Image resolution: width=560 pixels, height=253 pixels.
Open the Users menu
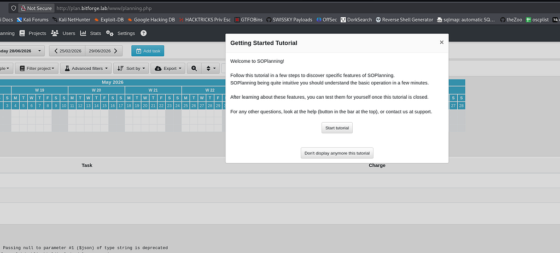tap(68, 33)
